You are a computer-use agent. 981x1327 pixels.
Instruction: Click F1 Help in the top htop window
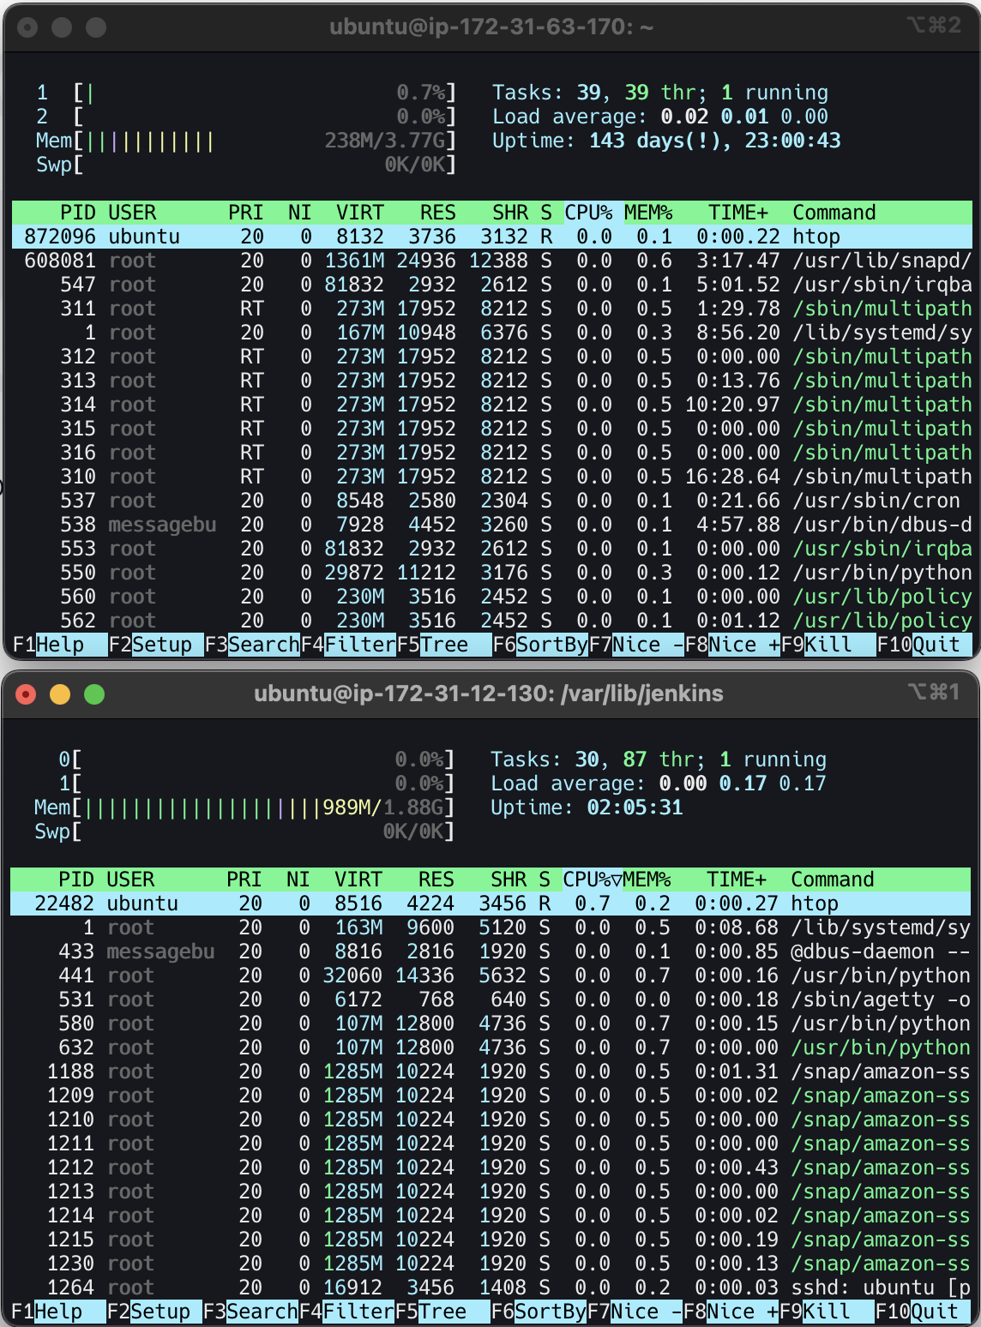[49, 645]
